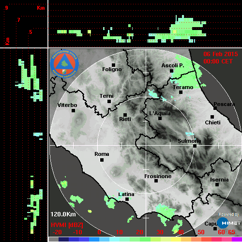Click the gray swatch in the color scale
Image resolution: width=242 pixels, height=242 pixels.
(54, 239)
